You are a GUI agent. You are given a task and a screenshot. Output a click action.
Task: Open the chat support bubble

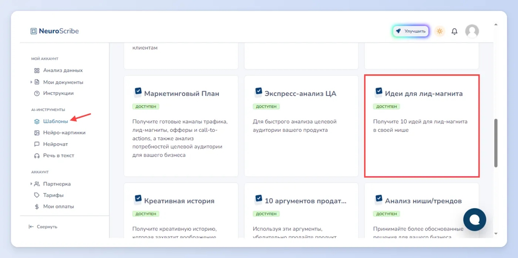click(474, 220)
